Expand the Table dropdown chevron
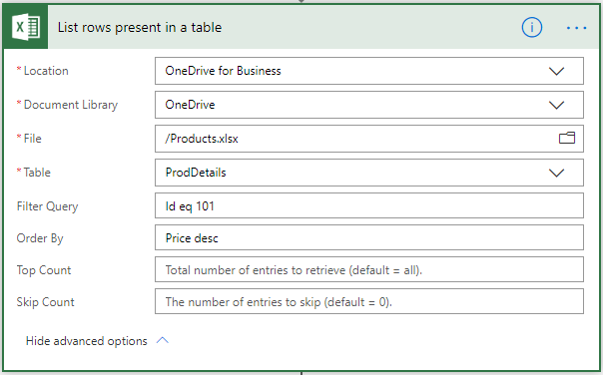603x375 pixels. (x=556, y=173)
